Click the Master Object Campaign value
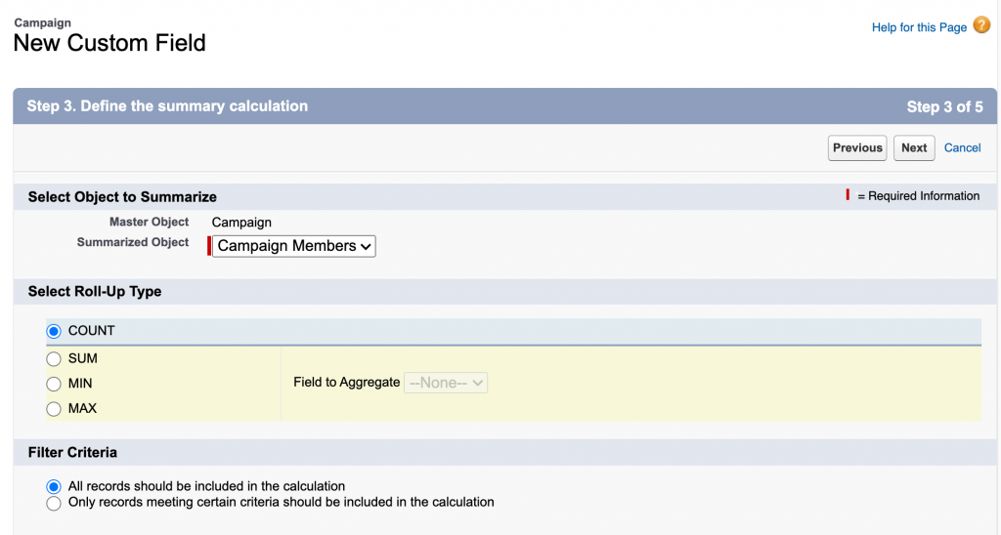Screen dimensions: 1001x535 (x=241, y=223)
